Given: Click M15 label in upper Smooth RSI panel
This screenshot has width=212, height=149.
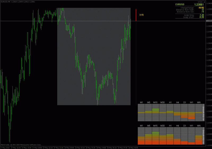Looking at the screenshot, I should coord(155,102).
